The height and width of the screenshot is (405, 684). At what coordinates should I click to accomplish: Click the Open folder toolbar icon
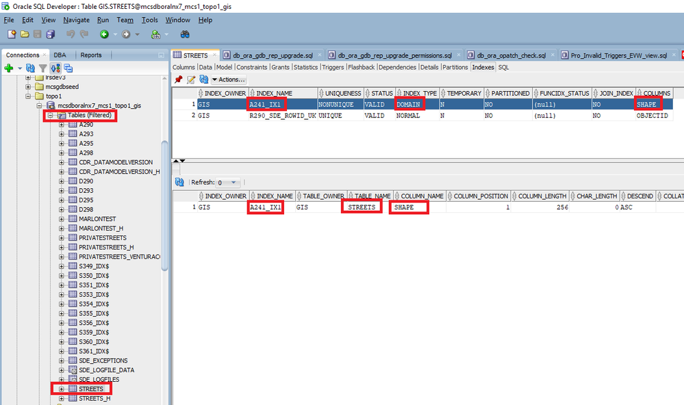coord(25,34)
